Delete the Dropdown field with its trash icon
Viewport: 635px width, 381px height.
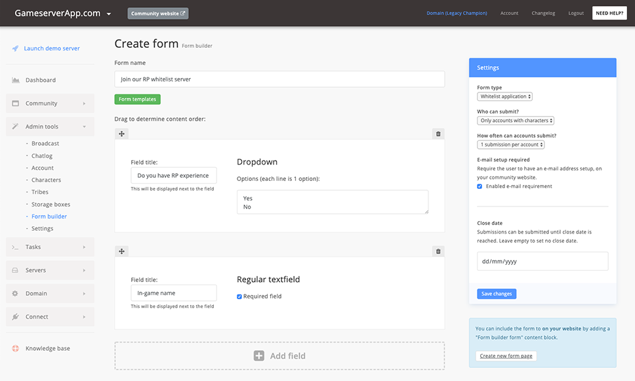(x=438, y=134)
